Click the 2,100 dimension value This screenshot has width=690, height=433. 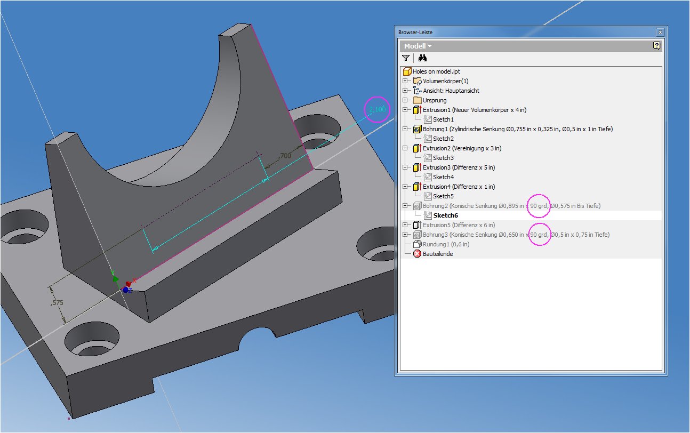tap(377, 109)
